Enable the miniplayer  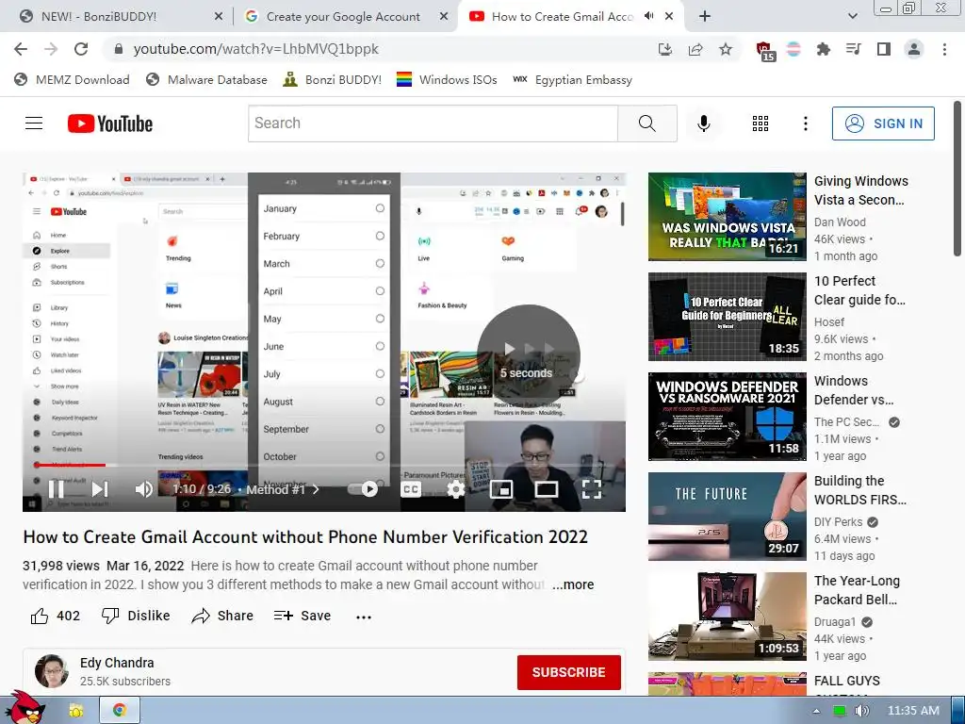[x=501, y=489]
